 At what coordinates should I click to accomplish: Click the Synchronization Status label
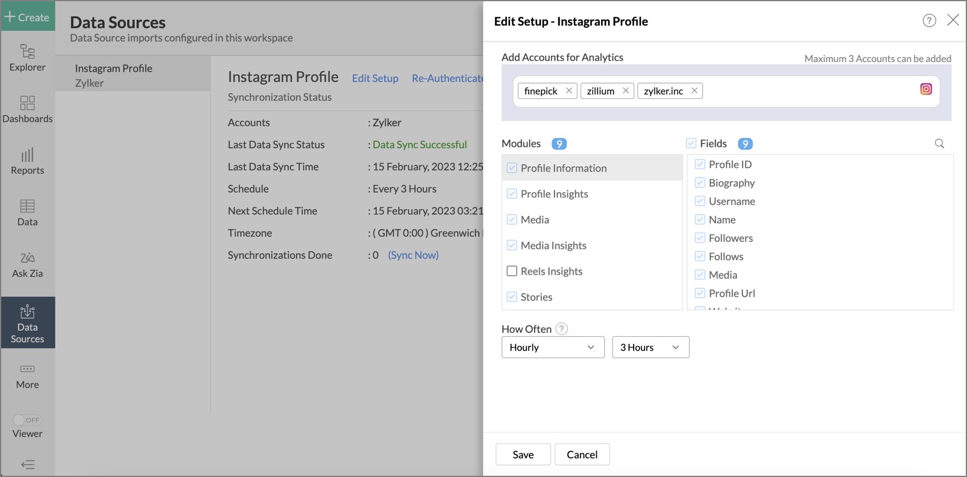tap(280, 97)
